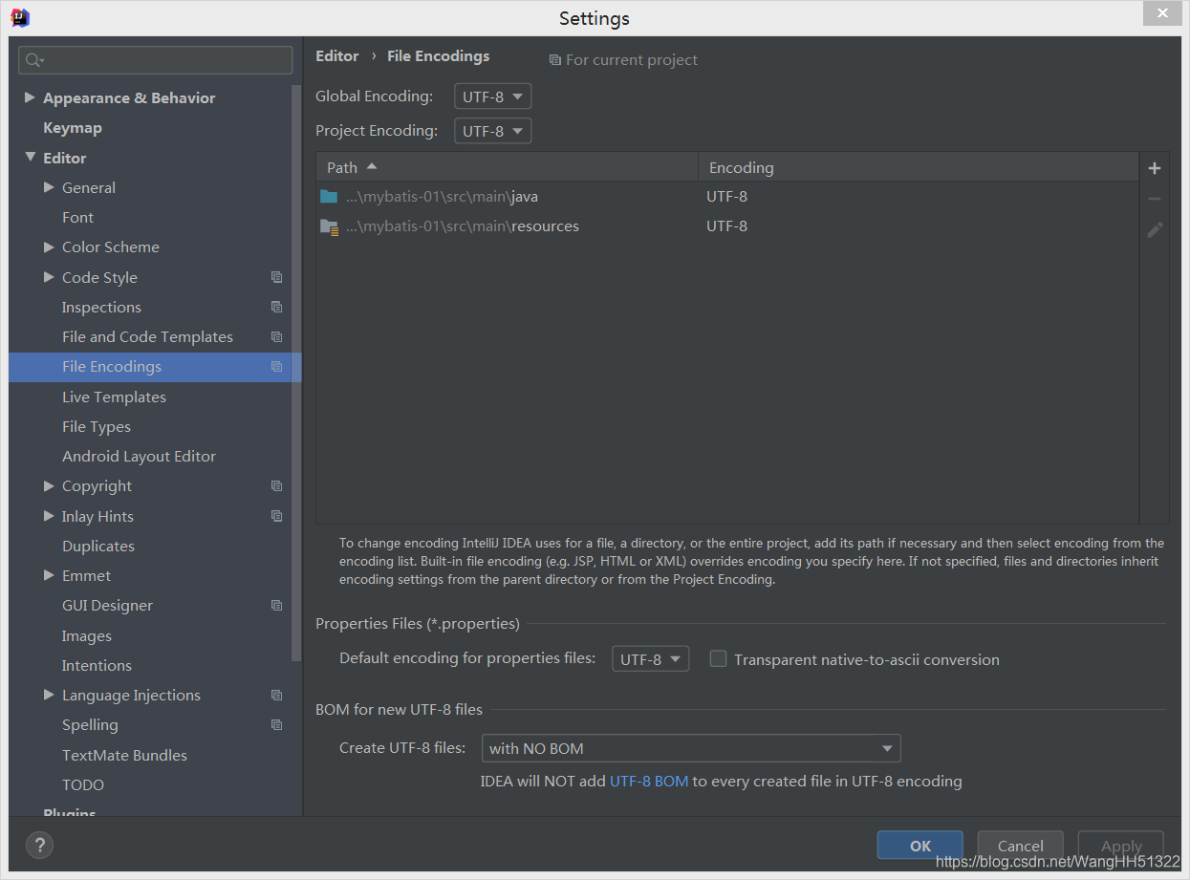This screenshot has height=880, width=1190.
Task: Click UTF-8 encoding cell for resources path
Action: tap(727, 226)
